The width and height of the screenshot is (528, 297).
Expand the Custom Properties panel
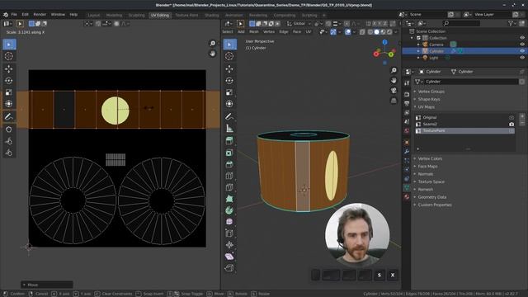[x=435, y=205]
